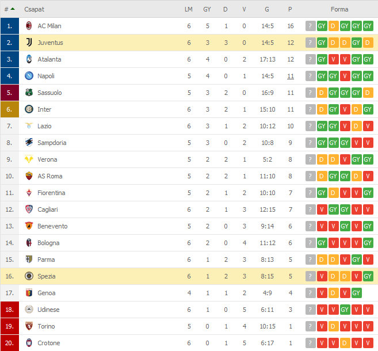Sort standings by G goals header

pyautogui.click(x=267, y=9)
